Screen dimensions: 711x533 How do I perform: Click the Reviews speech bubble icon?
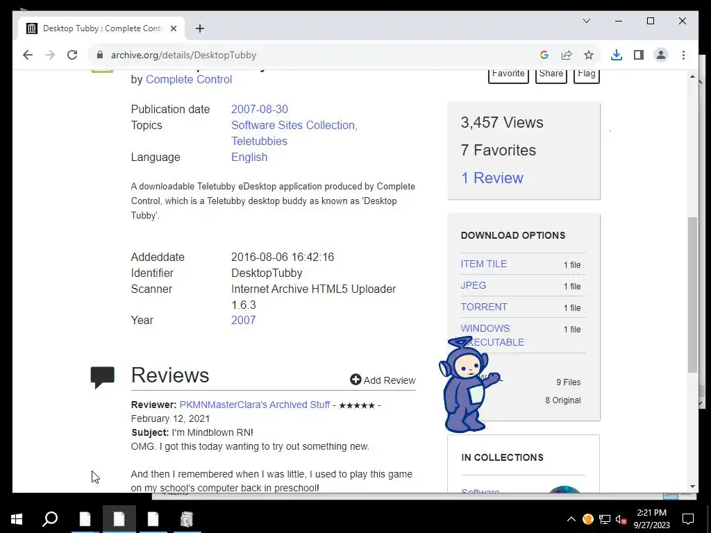pos(103,377)
